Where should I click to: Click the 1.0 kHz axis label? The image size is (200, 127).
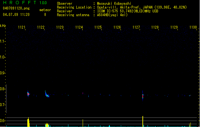click(3, 57)
